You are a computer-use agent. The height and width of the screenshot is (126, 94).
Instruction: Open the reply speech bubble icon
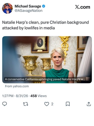click(5, 104)
